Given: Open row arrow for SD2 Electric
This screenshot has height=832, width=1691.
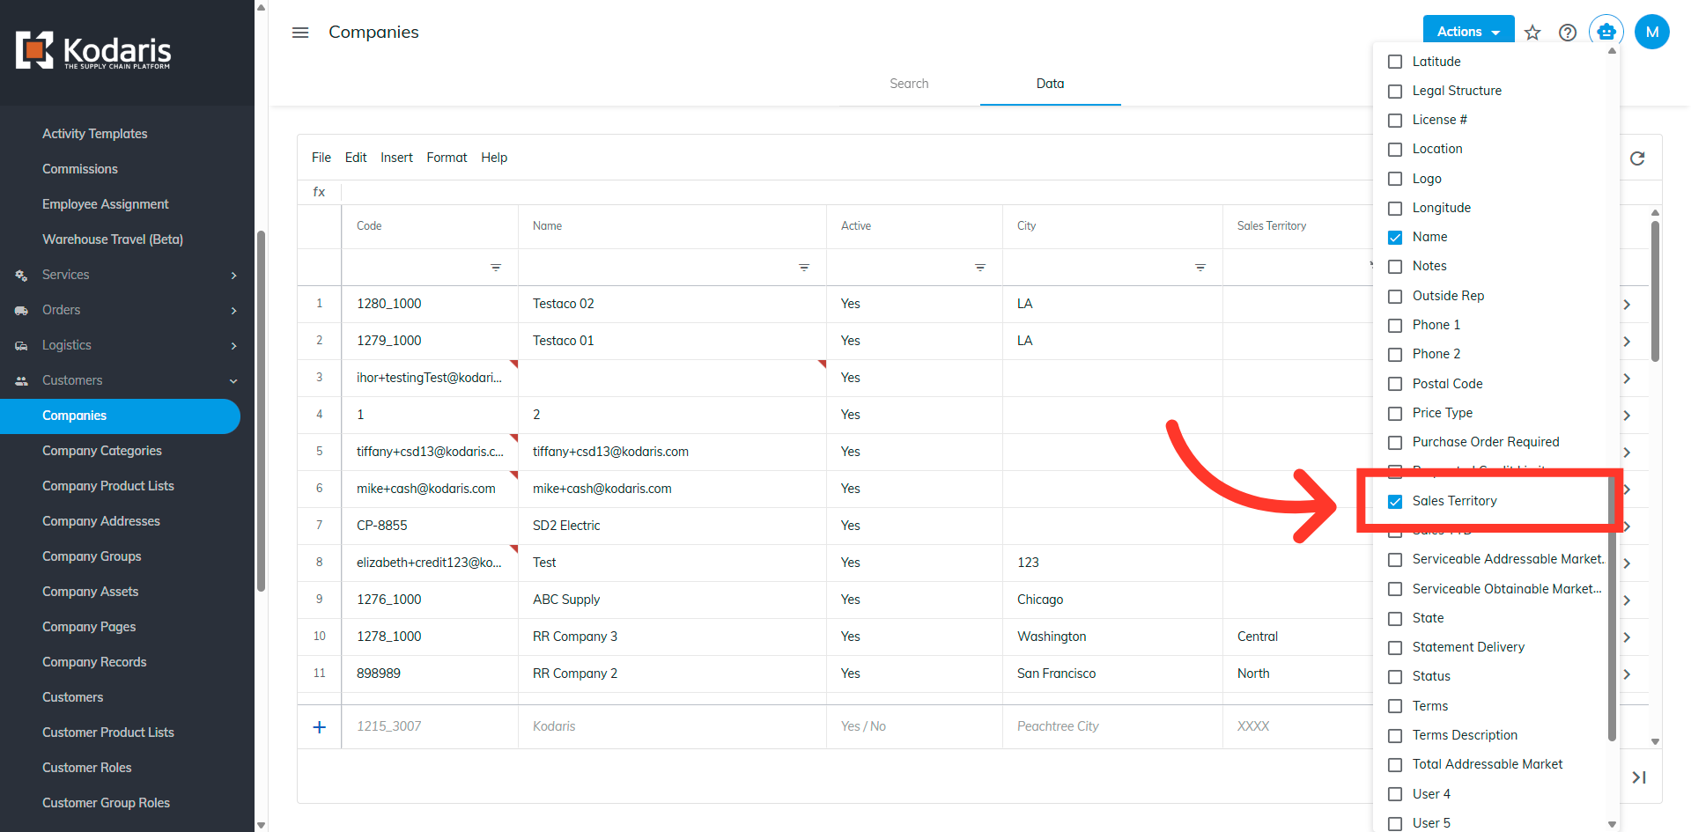Looking at the screenshot, I should click(x=1627, y=526).
